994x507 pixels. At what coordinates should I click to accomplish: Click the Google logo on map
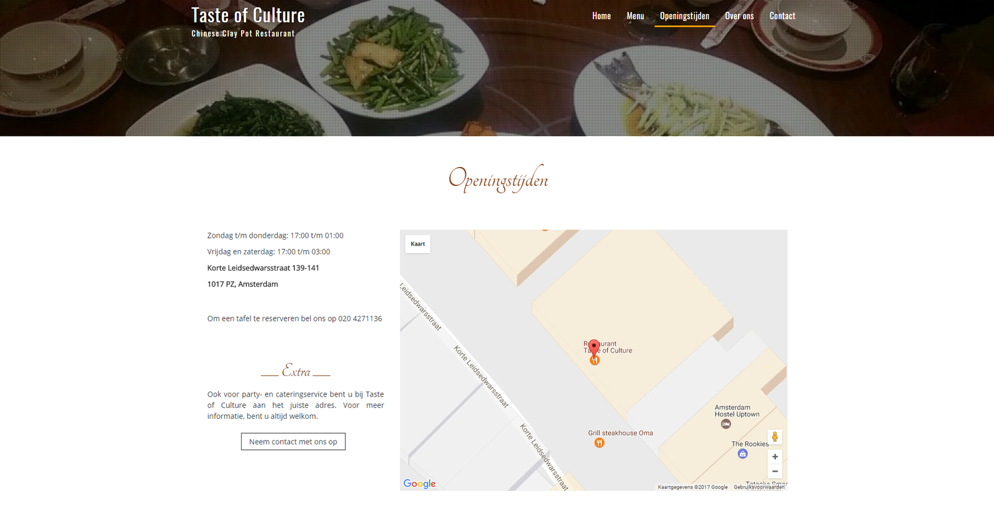tap(419, 483)
